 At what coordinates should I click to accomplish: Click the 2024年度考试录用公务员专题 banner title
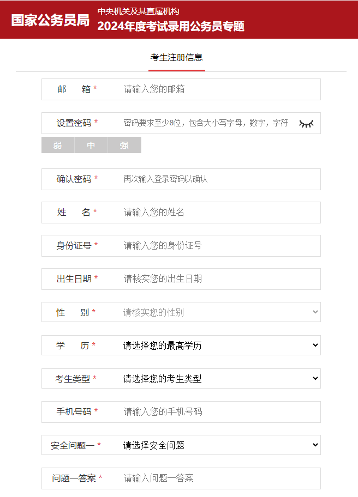(x=171, y=26)
